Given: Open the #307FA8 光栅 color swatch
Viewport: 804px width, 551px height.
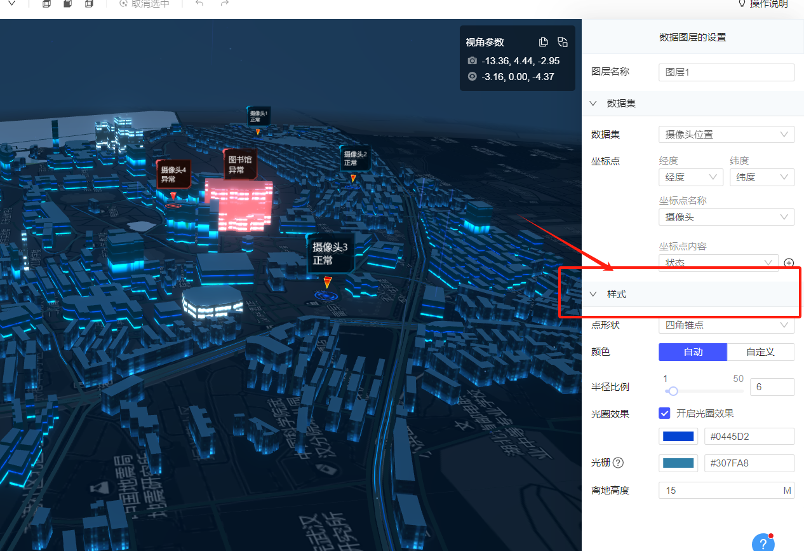Looking at the screenshot, I should pos(678,463).
